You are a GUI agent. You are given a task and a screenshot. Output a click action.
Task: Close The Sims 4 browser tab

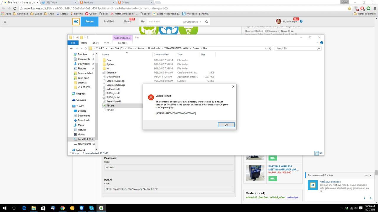click(37, 2)
